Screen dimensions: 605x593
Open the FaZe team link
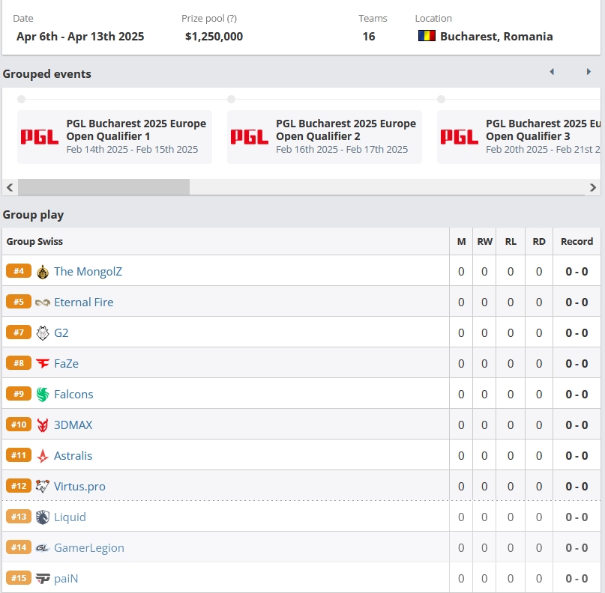tap(67, 363)
